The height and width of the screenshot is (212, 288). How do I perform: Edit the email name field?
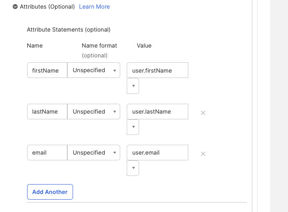(x=47, y=153)
